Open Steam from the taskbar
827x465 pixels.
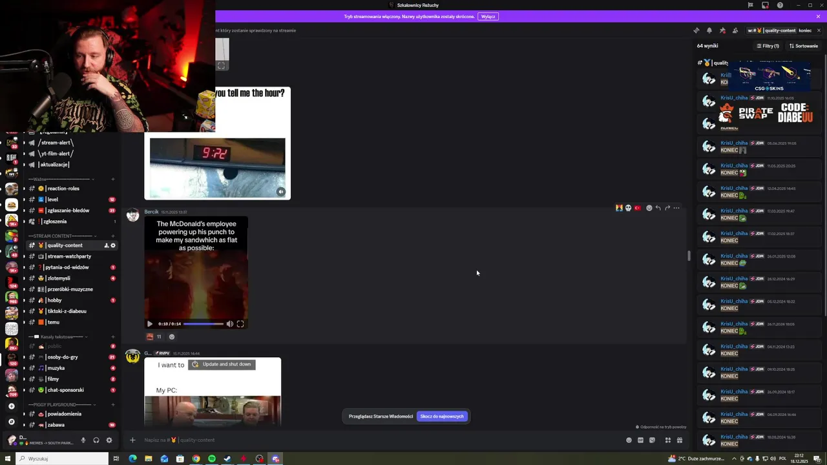tap(227, 459)
